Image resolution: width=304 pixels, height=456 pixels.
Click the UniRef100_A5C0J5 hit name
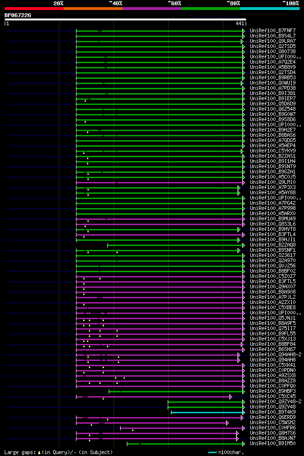pos(273,177)
